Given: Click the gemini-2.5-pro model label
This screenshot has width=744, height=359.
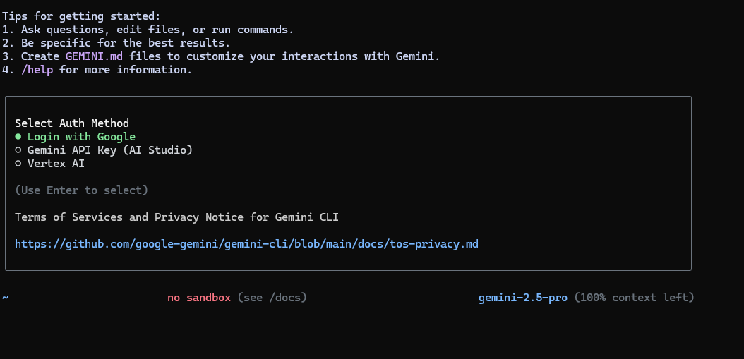Looking at the screenshot, I should pos(522,298).
